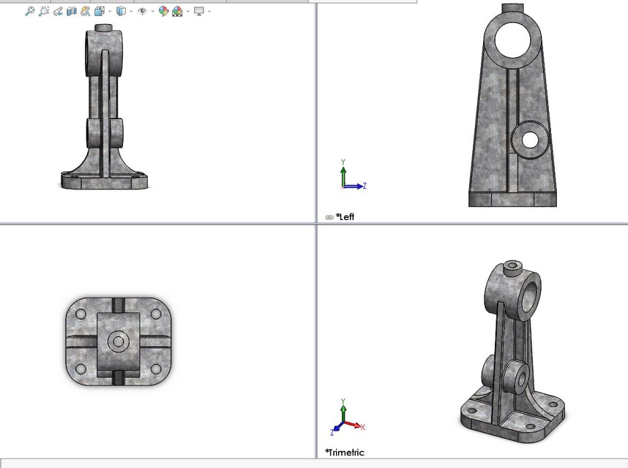Click the *Trimetric viewport label
The height and width of the screenshot is (468, 628).
click(344, 453)
